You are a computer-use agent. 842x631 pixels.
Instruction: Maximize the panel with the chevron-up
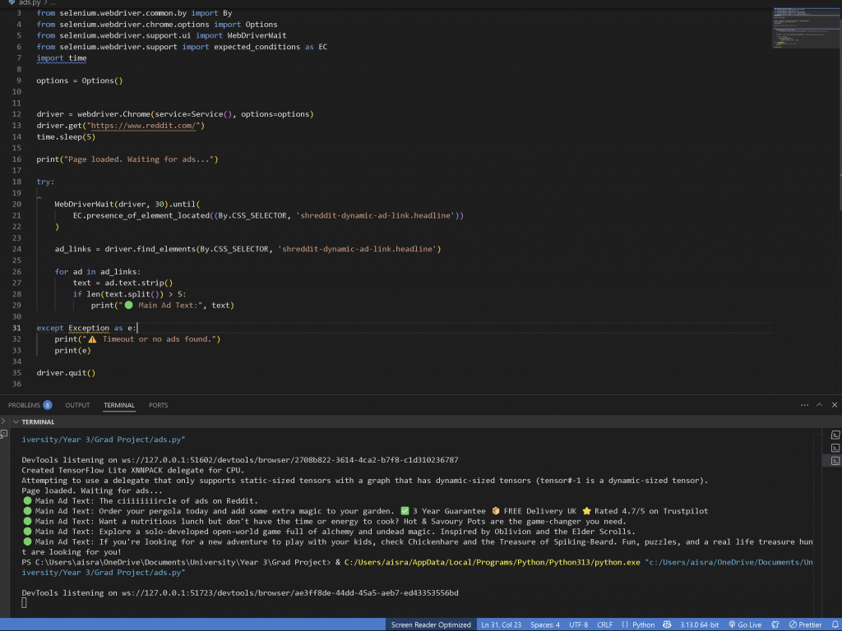tap(819, 405)
